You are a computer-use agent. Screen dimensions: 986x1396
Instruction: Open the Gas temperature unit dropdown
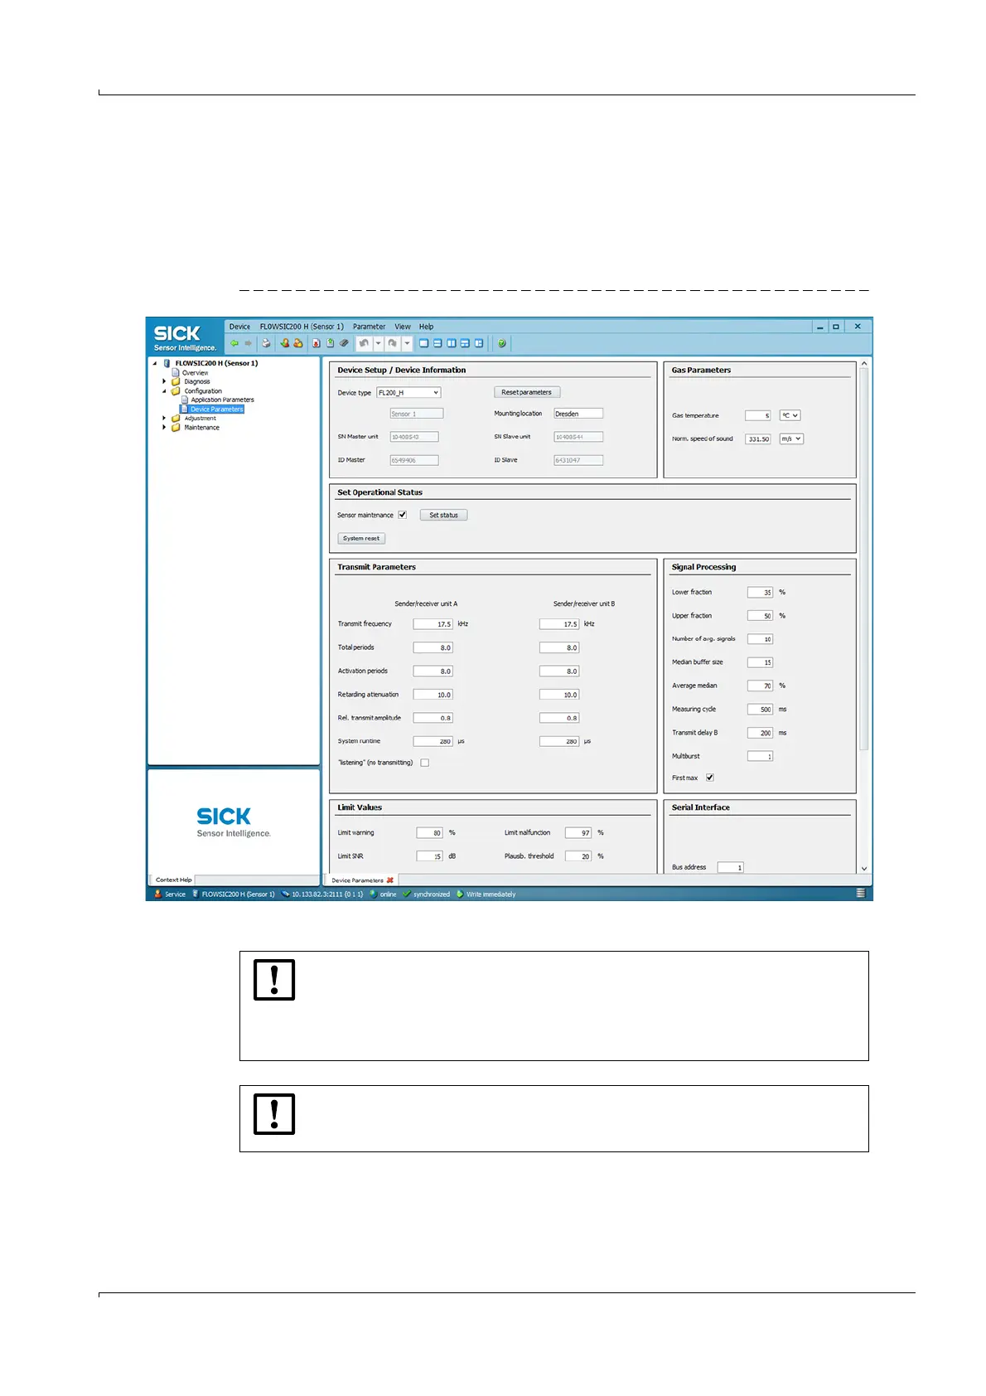(790, 415)
